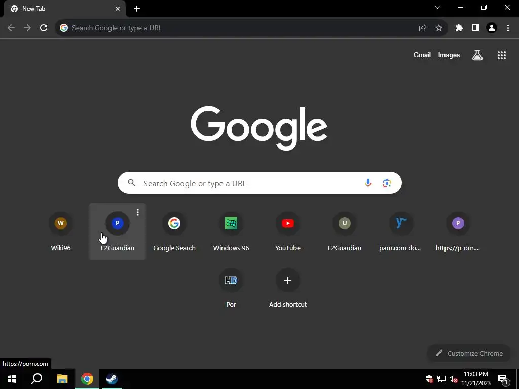Open the Extensions puzzle icon
The image size is (519, 389).
point(459,28)
